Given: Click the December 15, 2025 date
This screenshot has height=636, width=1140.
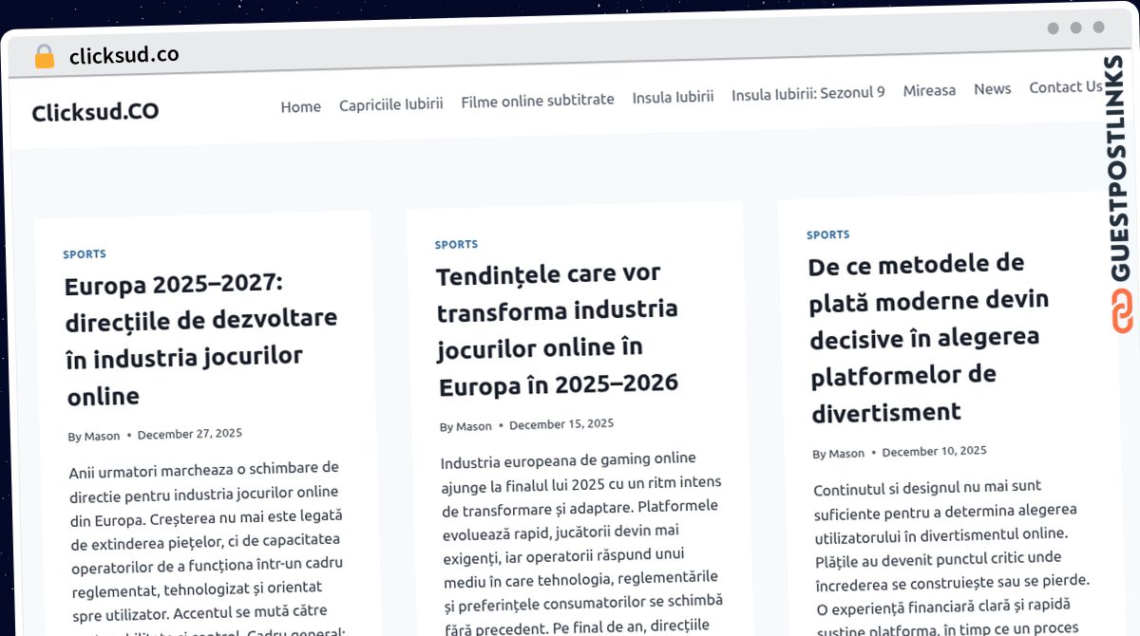Looking at the screenshot, I should (561, 424).
